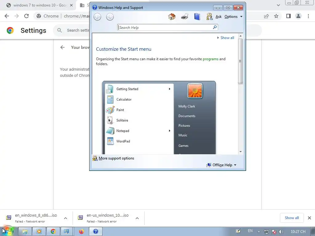315x236 pixels.
Task: Click the Ask menu item
Action: 219,17
